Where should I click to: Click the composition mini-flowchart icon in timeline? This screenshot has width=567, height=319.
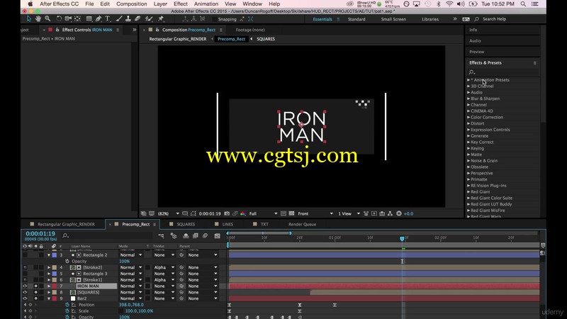click(162, 236)
